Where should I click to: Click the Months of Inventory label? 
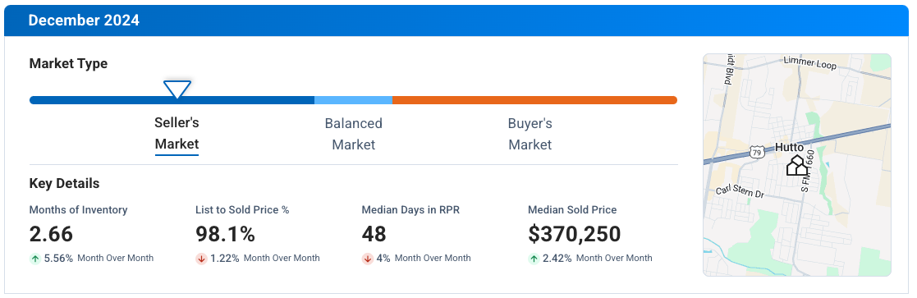click(x=78, y=210)
